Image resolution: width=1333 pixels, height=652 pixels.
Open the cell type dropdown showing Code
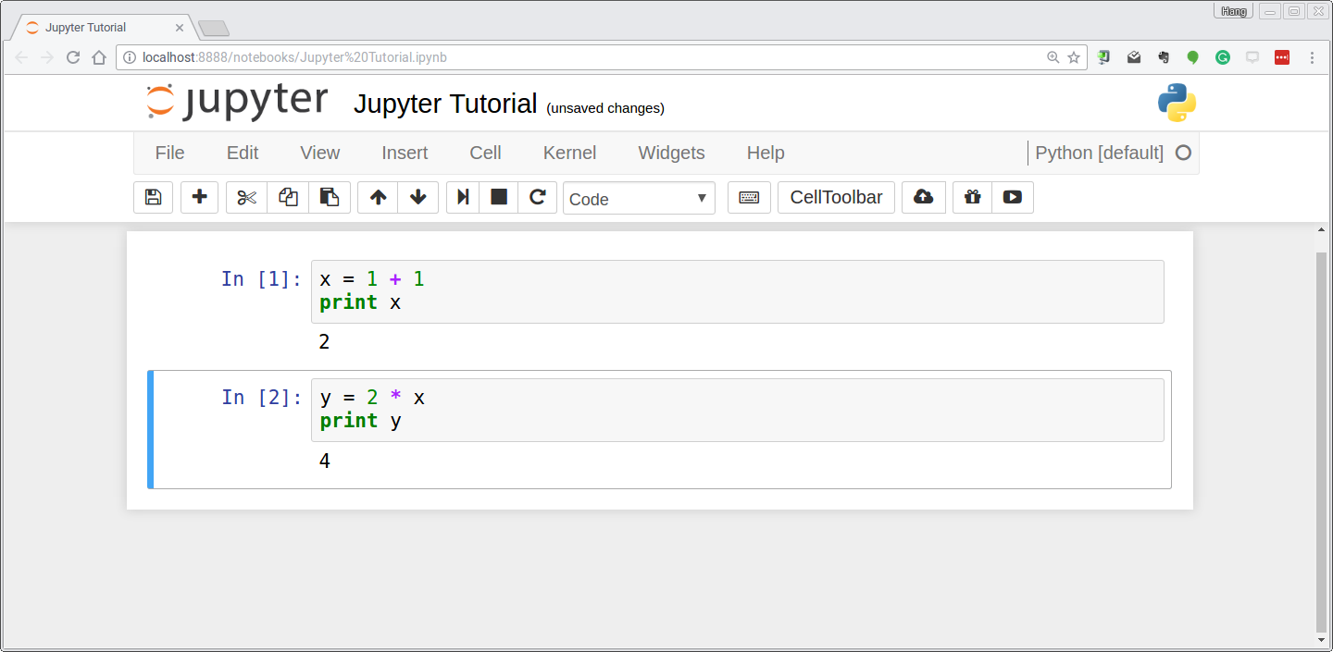pos(639,198)
